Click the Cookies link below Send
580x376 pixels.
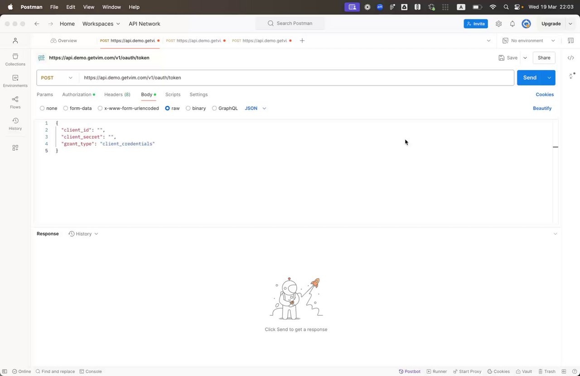coord(545,95)
